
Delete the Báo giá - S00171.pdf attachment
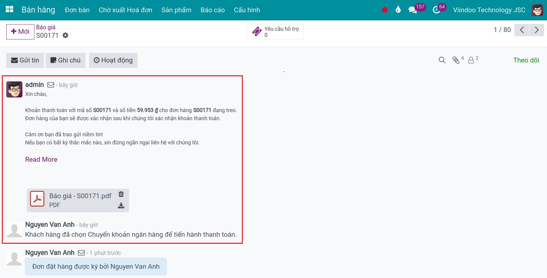(x=121, y=194)
